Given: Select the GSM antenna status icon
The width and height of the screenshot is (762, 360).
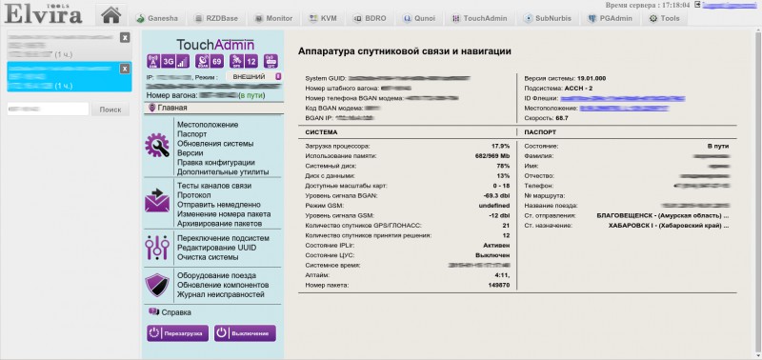Looking at the screenshot, I should (152, 61).
